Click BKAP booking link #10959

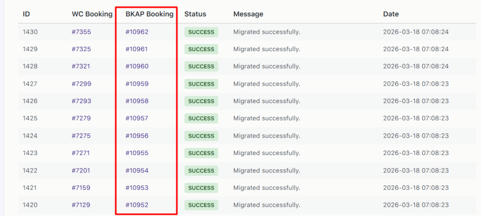137,84
